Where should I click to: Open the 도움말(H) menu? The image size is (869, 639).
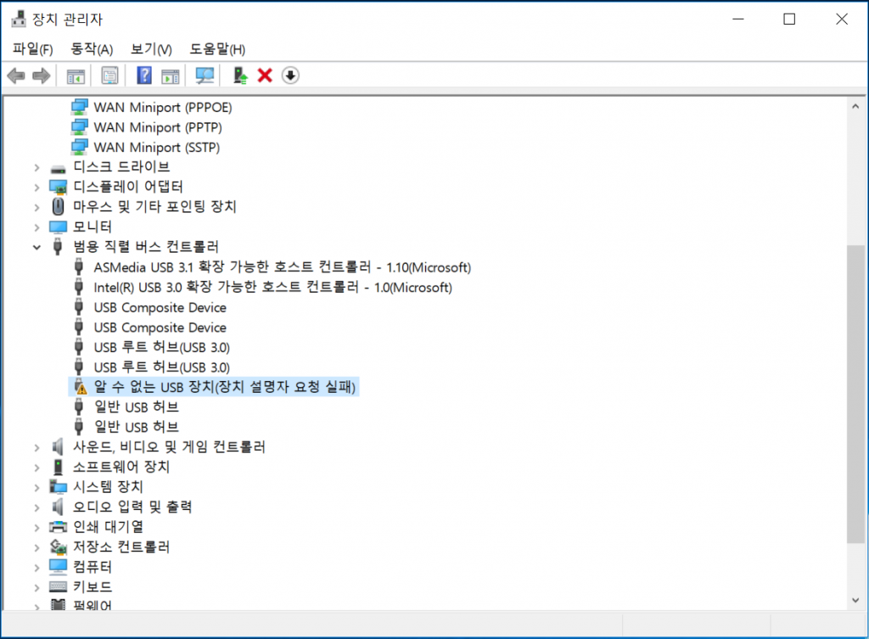pyautogui.click(x=217, y=49)
